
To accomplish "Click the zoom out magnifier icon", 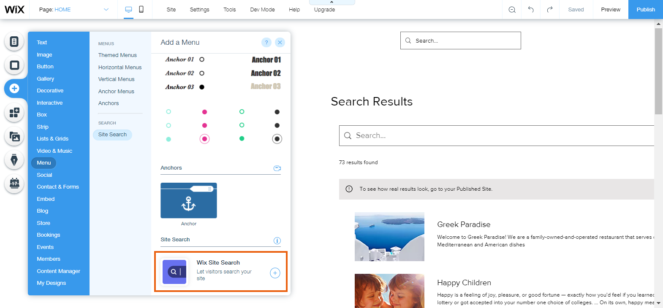I will [512, 9].
